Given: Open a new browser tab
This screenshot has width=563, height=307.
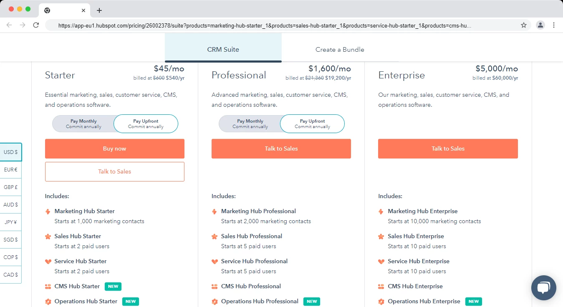Looking at the screenshot, I should (99, 10).
